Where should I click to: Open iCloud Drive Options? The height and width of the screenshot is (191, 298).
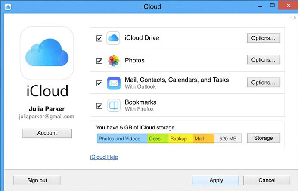264,38
